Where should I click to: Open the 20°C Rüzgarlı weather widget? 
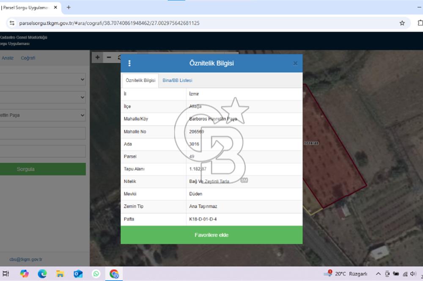coord(346,274)
